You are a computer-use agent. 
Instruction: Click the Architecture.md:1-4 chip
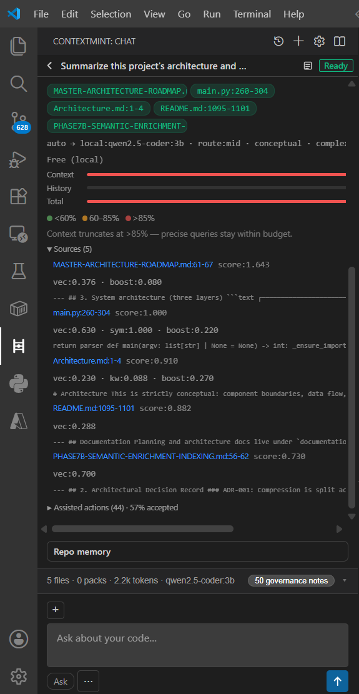point(99,109)
